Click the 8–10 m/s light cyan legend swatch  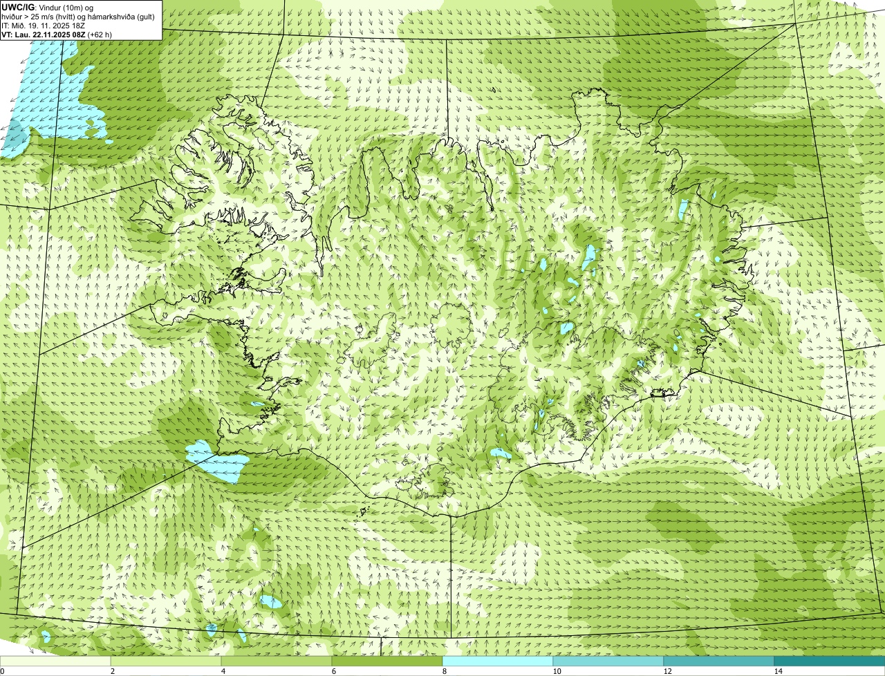pos(498,661)
